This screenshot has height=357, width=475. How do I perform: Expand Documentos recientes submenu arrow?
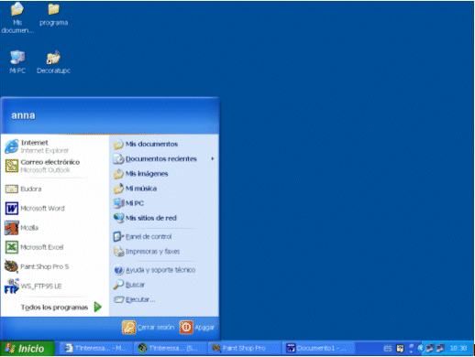tap(212, 158)
